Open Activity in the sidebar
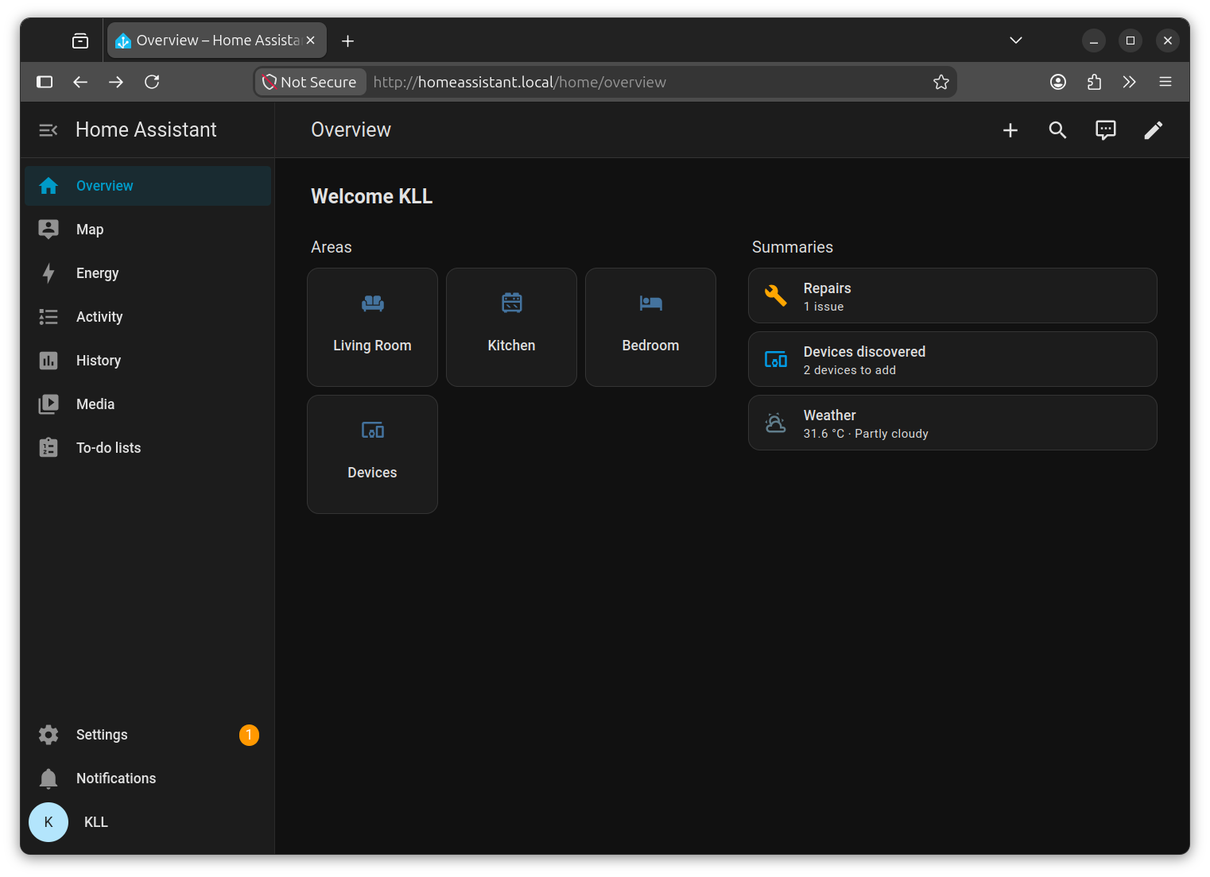 click(148, 317)
